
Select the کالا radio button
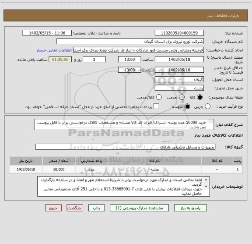[200, 97]
